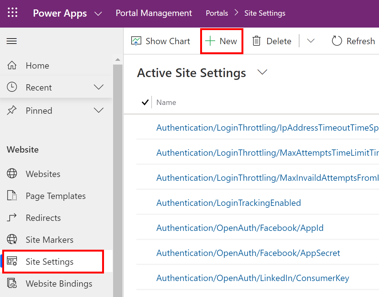Click the Page Templates icon
Screen dimensions: 379x297
pos(12,195)
